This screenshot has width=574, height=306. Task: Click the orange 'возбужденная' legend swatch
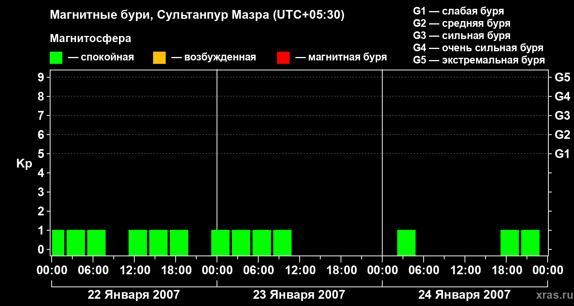coord(159,58)
